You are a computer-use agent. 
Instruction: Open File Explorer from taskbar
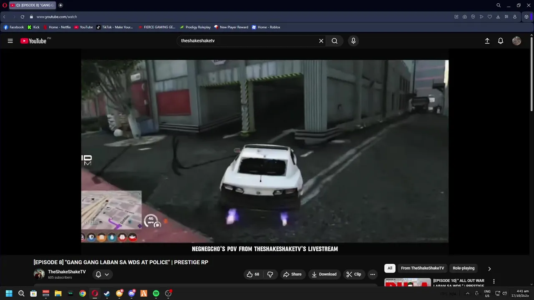point(58,293)
